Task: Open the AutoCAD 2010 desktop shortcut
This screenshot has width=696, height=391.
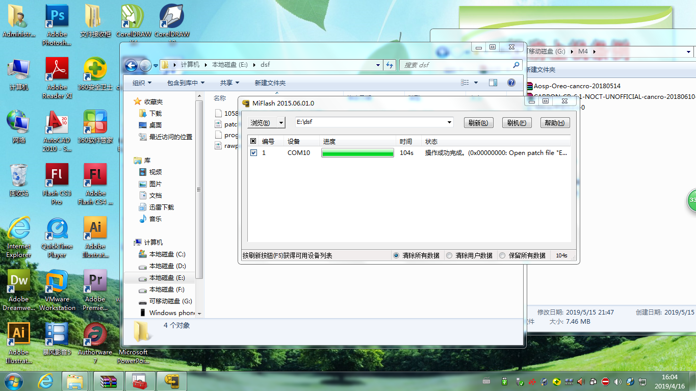Action: pyautogui.click(x=57, y=131)
